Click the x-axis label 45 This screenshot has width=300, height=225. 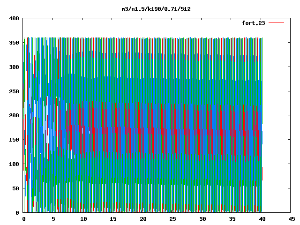pos(292,219)
